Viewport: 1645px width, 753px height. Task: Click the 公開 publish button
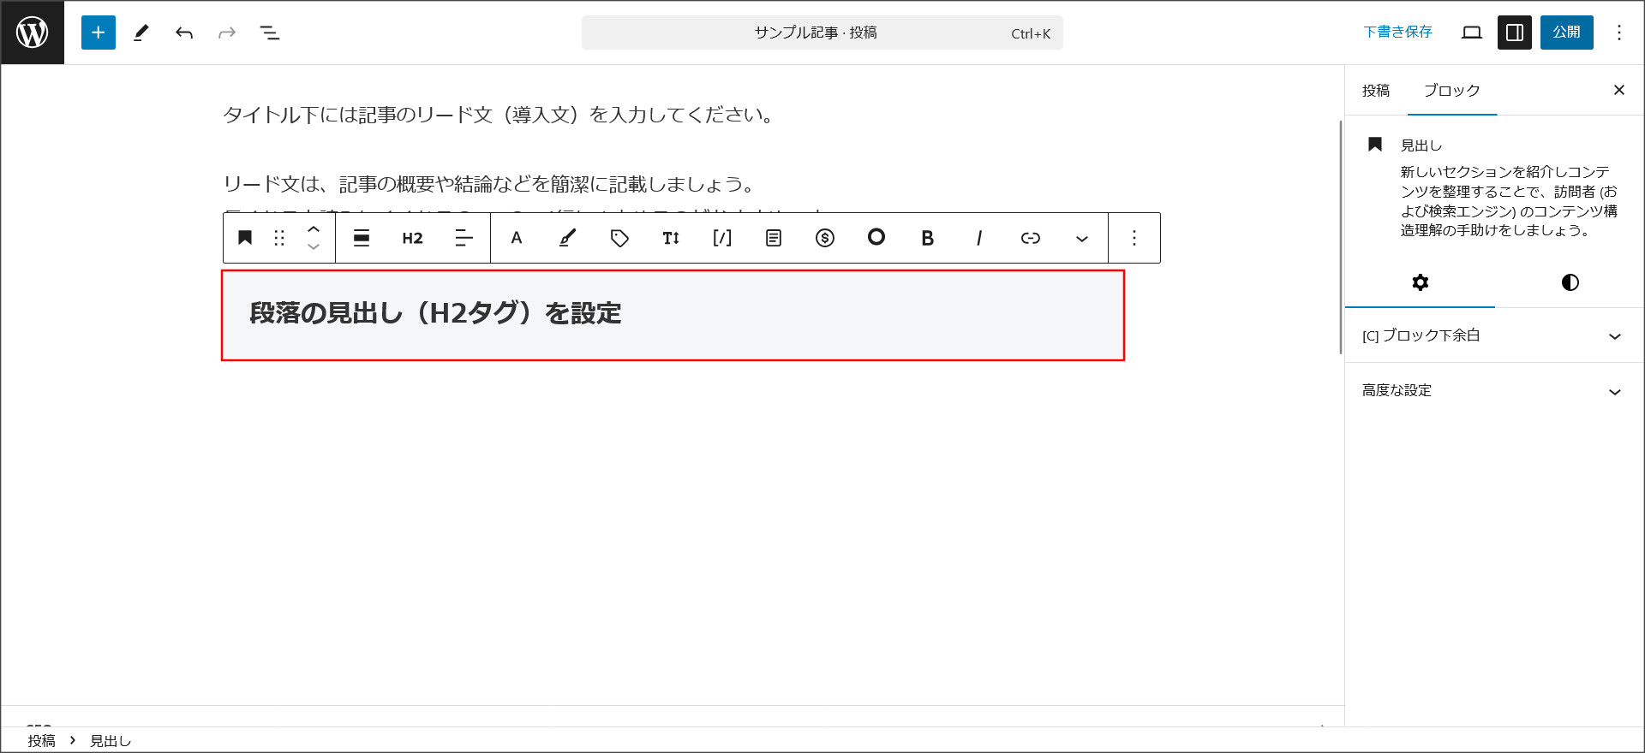[x=1566, y=33]
